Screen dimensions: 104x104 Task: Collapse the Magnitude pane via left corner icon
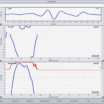coord(1,97)
